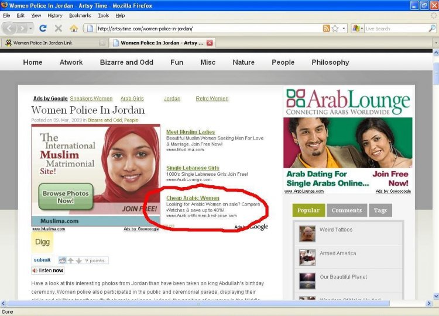Image resolution: width=439 pixels, height=316 pixels.
Task: Click the Browse Photos Now! green button
Action: click(66, 197)
